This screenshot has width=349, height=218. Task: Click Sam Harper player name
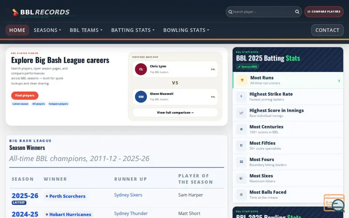pyautogui.click(x=191, y=195)
